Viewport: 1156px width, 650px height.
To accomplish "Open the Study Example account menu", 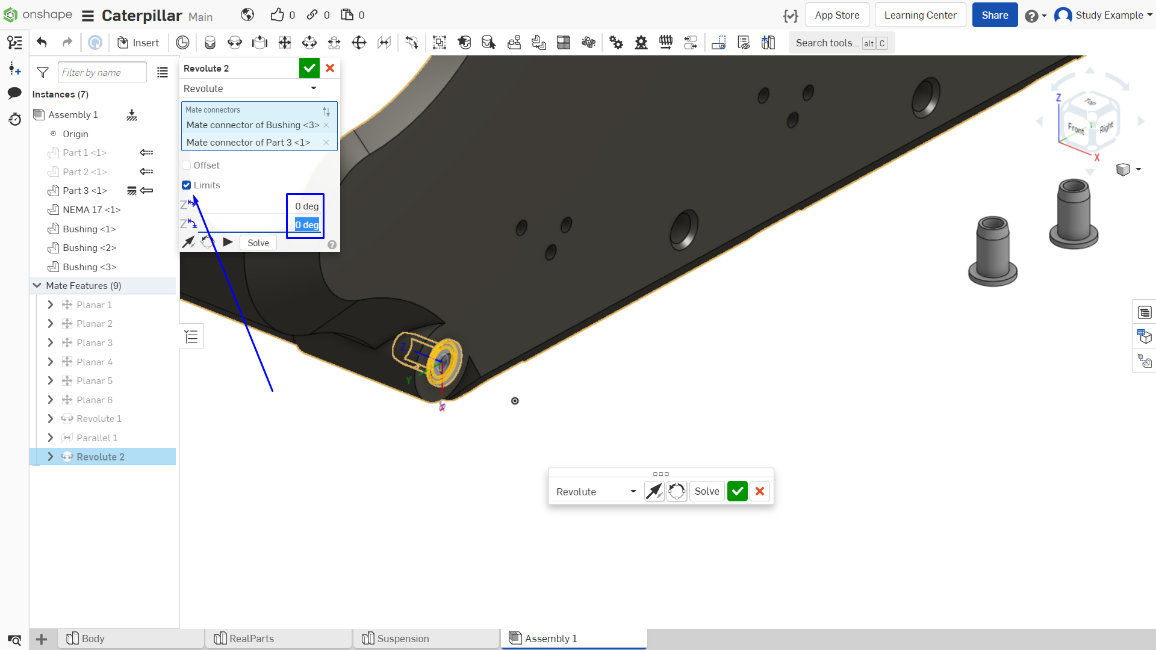I will [1103, 15].
